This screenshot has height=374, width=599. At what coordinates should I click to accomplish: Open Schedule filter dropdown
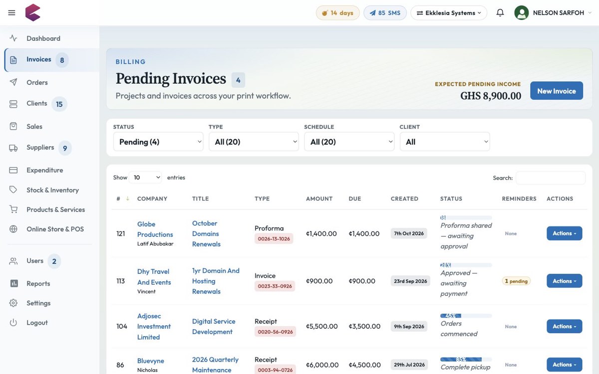point(349,142)
